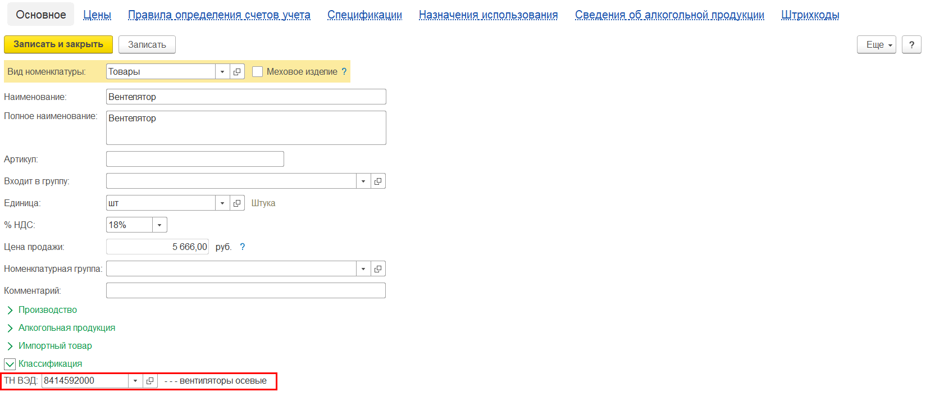The width and height of the screenshot is (935, 396).
Task: Click question mark next to Меховое изделие
Action: click(344, 71)
